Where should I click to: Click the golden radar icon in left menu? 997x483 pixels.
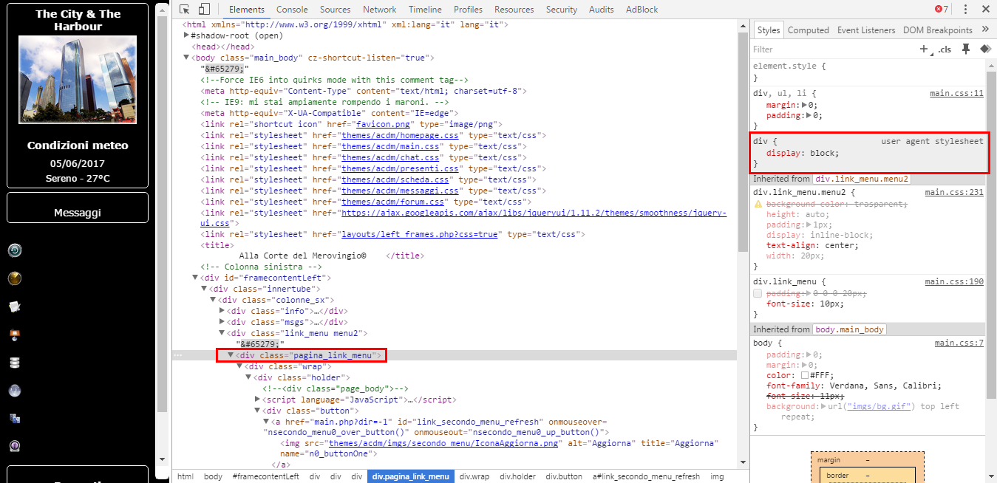point(15,278)
